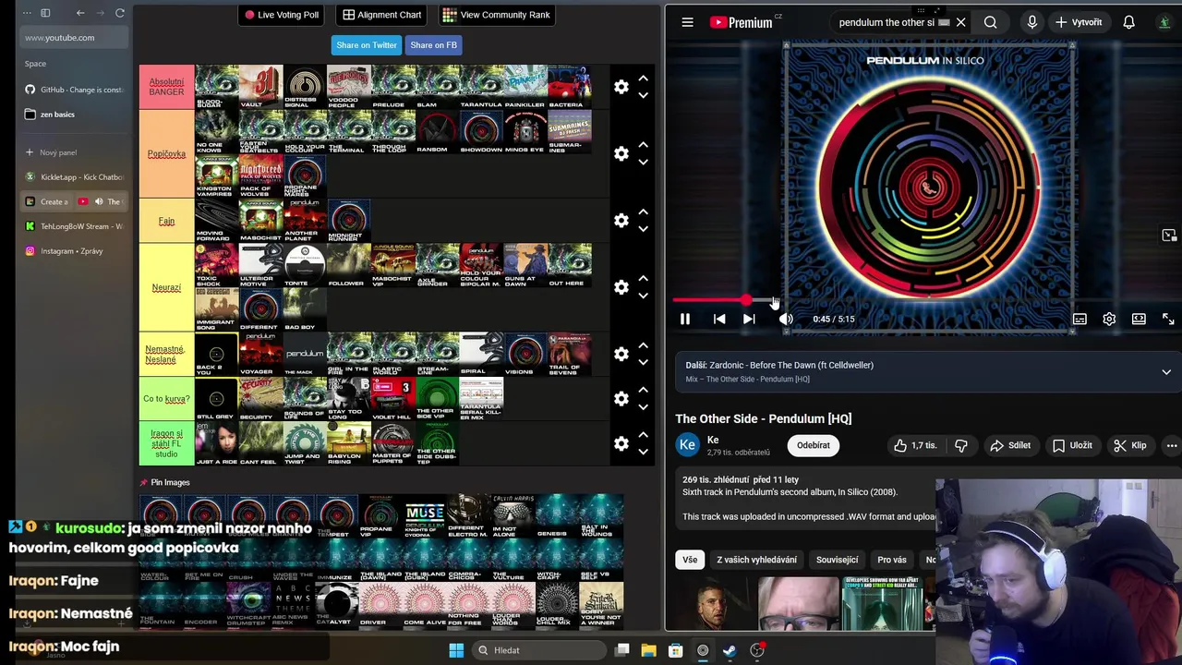Save video with Uložit button
Image resolution: width=1182 pixels, height=665 pixels.
(1072, 445)
